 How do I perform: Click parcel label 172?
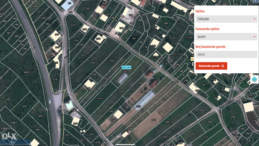[x=173, y=38]
